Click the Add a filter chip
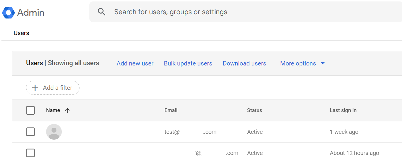 53,88
